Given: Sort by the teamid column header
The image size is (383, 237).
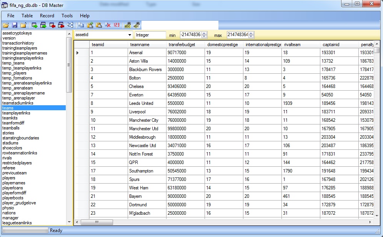Looking at the screenshot, I should click(x=108, y=45).
